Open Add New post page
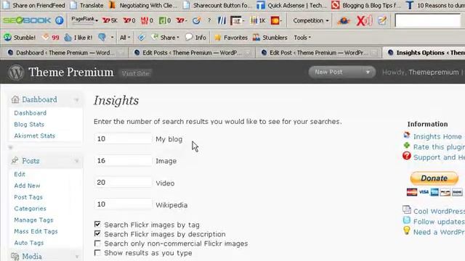 click(27, 186)
